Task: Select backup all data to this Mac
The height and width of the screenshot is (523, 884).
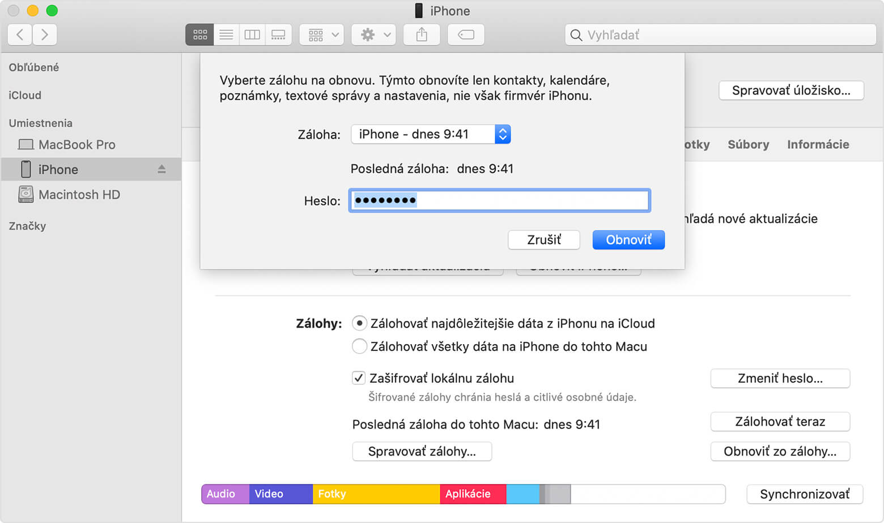Action: (x=359, y=346)
